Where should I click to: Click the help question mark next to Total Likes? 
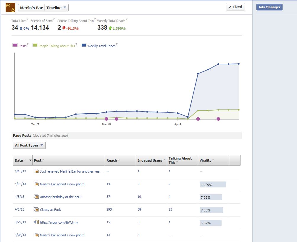point(28,19)
